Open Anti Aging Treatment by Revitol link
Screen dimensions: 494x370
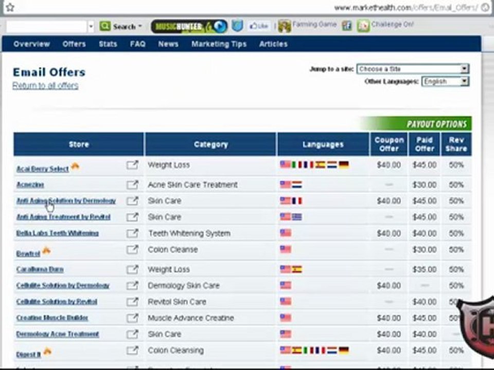pyautogui.click(x=63, y=217)
